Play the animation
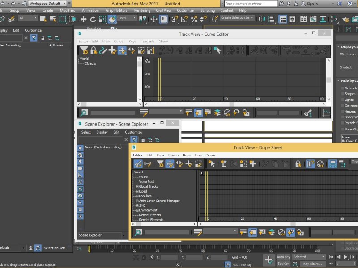The height and width of the screenshot is (268, 358). (x=345, y=257)
